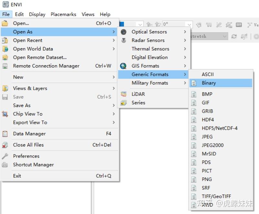
Task: Select ASCII format option
Action: (221, 74)
